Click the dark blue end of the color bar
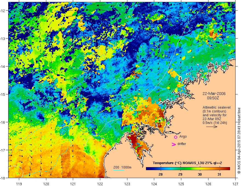This screenshot has width=241, height=186. (x=148, y=168)
